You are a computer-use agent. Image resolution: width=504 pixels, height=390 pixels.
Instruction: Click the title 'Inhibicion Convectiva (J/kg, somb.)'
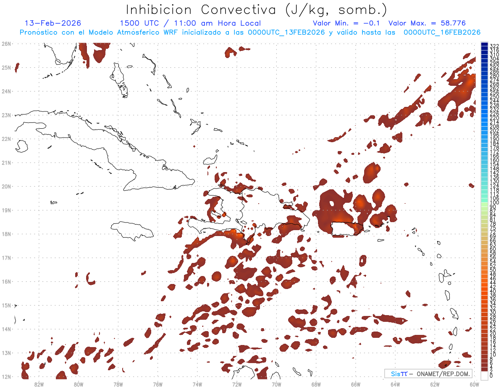tap(257, 10)
